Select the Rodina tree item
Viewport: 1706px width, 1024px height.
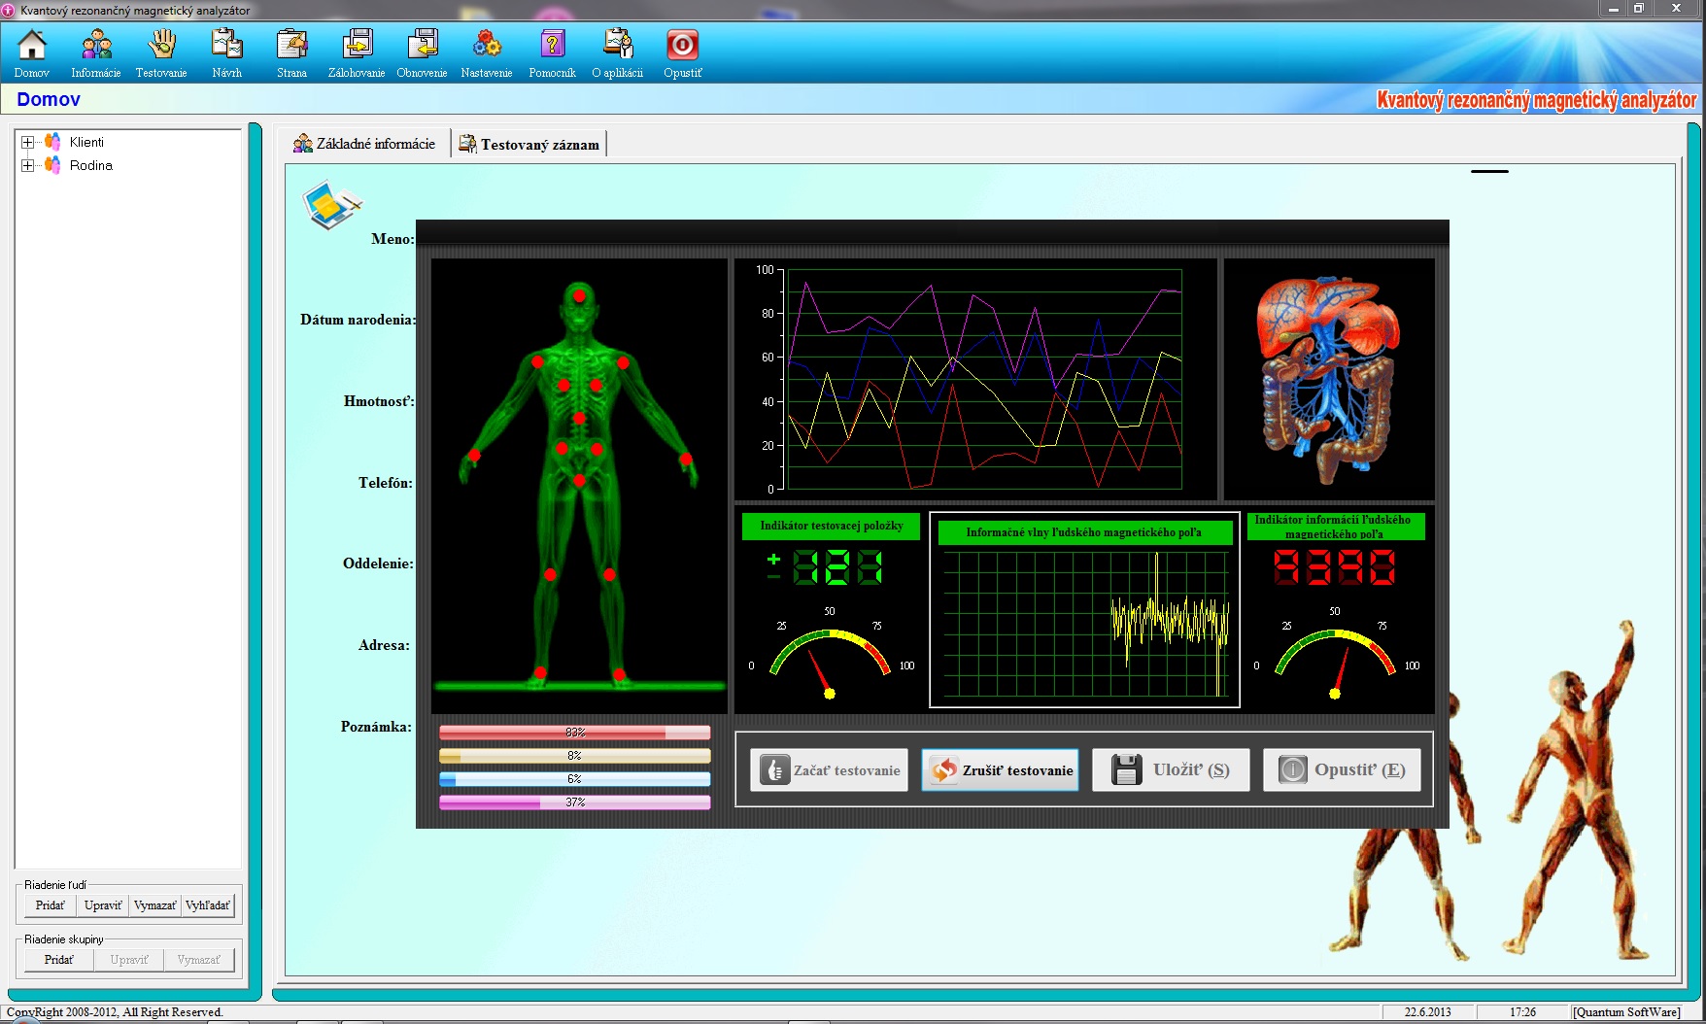point(90,166)
